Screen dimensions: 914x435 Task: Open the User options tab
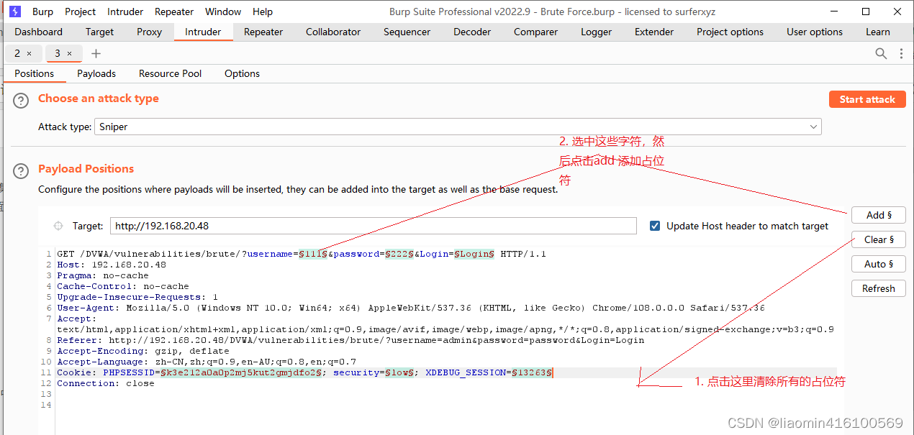(815, 32)
